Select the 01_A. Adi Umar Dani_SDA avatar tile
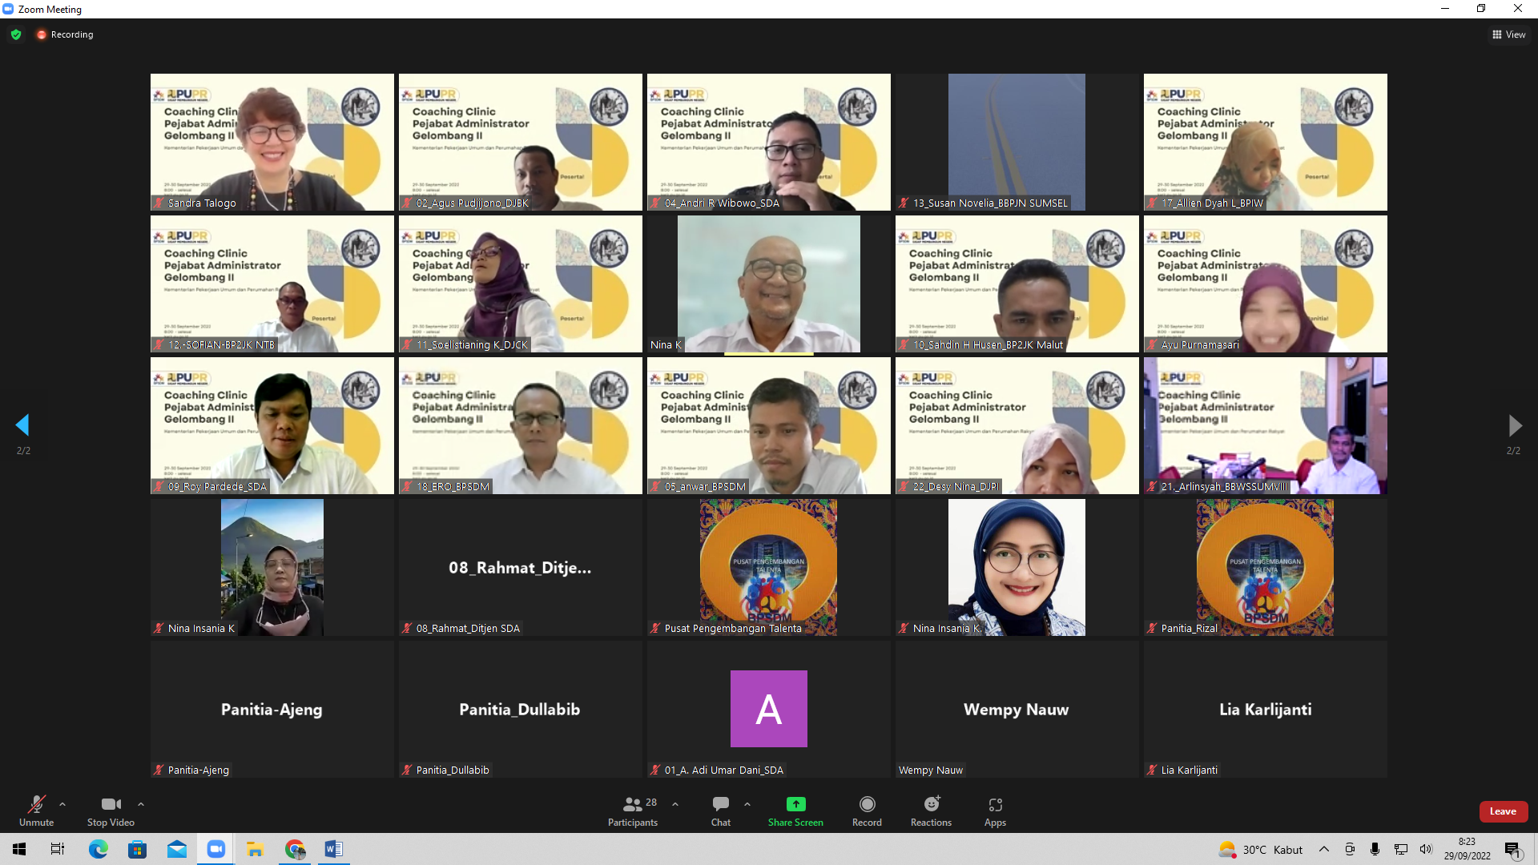The width and height of the screenshot is (1538, 865). 769,709
